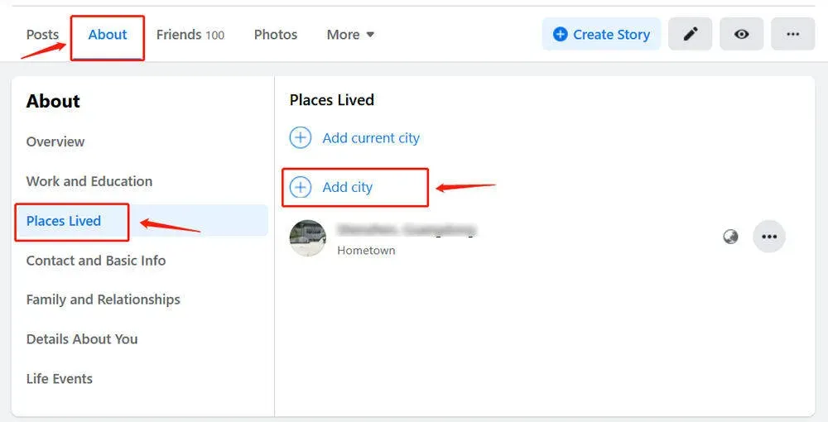Open Life Events section
Viewport: 828px width, 422px height.
(x=59, y=379)
